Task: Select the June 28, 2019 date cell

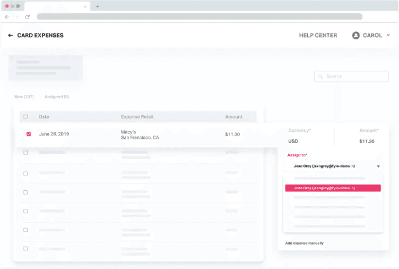Action: pos(54,134)
